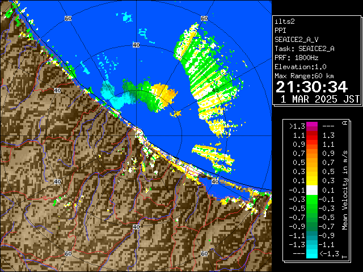Click the 'A' letter at the legend's top corner
Screen dimensions: 363x272
pyautogui.click(x=345, y=122)
